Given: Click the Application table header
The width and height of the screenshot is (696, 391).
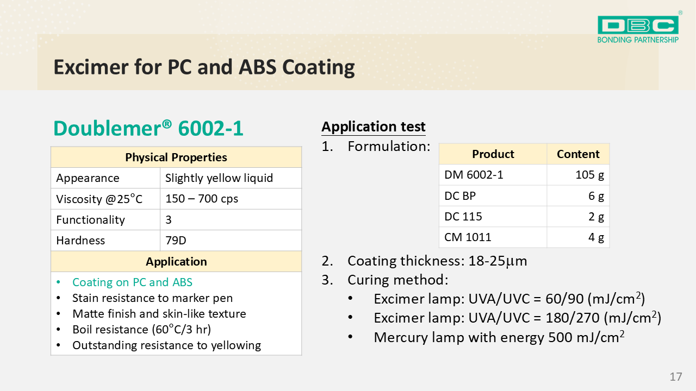Looking at the screenshot, I should click(x=176, y=262).
